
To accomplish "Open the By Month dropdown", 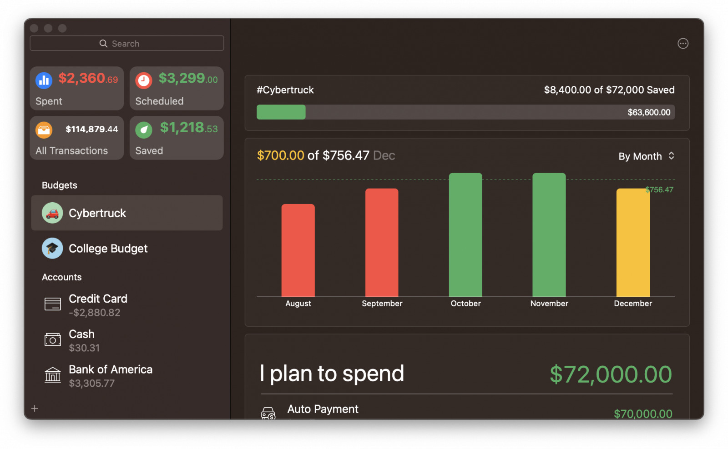I will (x=645, y=156).
